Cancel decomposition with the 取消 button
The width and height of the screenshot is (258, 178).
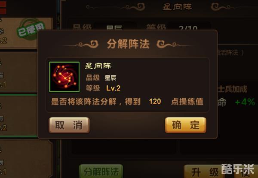tap(69, 125)
